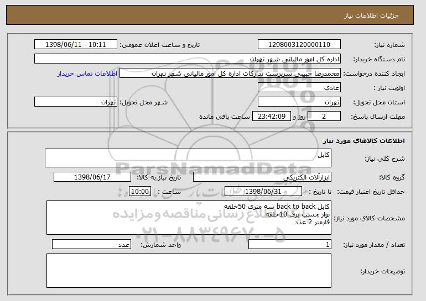Viewport: 426px width, 301px height.
Task: Click the شرح کلی نیاز text area with کابل
Action: tap(188, 158)
